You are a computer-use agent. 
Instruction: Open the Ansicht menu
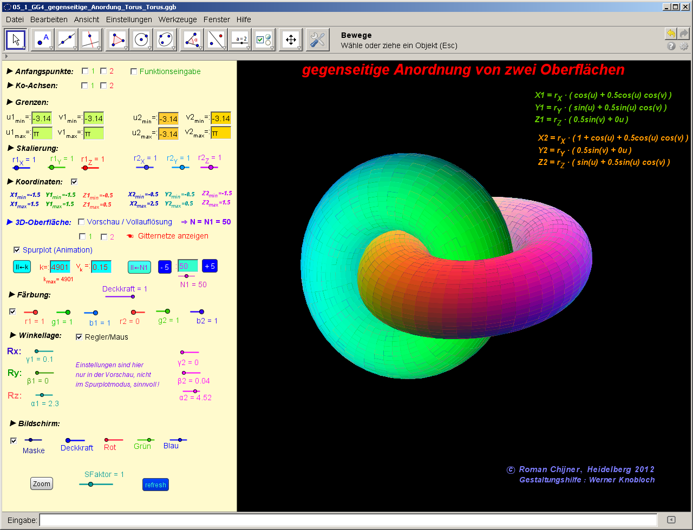pos(87,19)
